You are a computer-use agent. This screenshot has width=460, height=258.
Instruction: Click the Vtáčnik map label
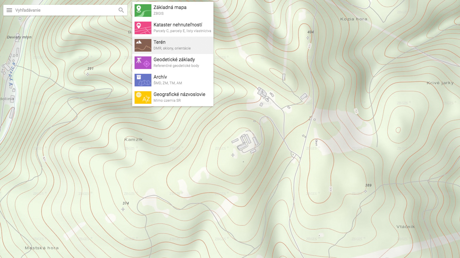(x=406, y=227)
